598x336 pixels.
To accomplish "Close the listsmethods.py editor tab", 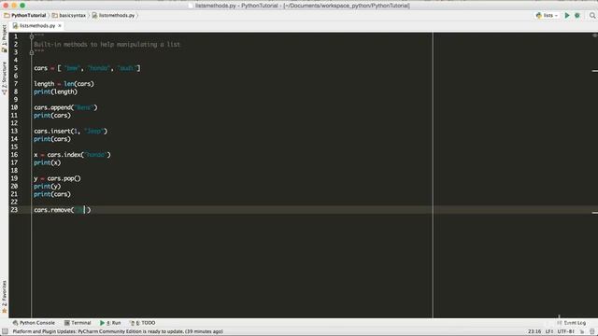I will [60, 25].
